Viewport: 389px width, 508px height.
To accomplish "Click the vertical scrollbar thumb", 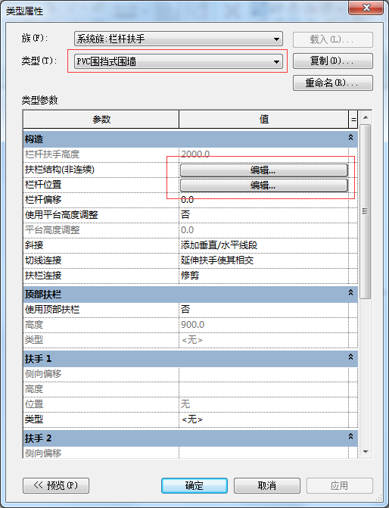I will 366,211.
